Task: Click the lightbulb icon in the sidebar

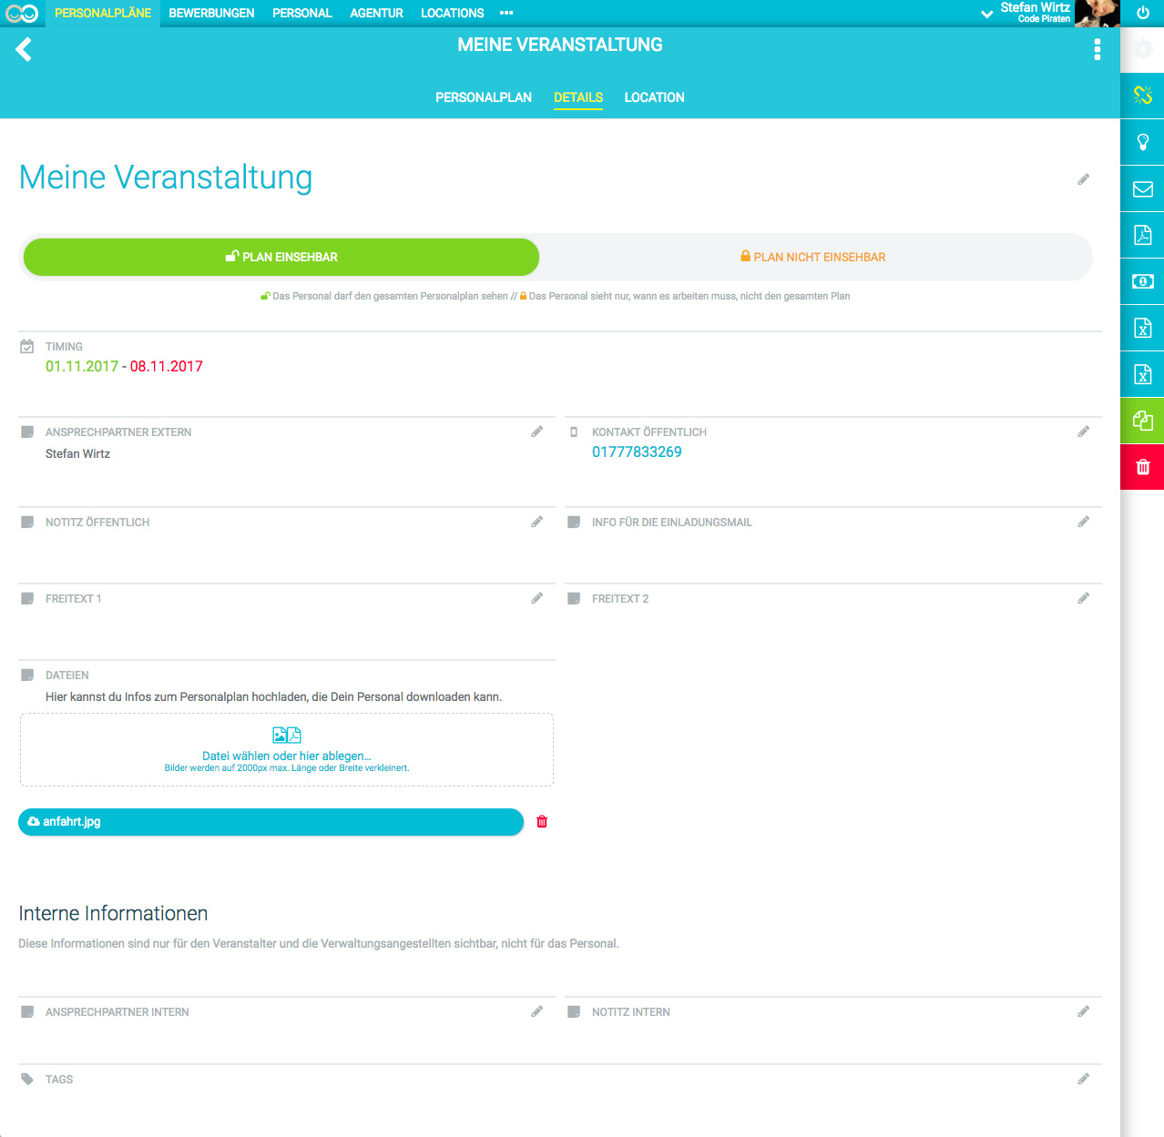Action: pos(1142,142)
